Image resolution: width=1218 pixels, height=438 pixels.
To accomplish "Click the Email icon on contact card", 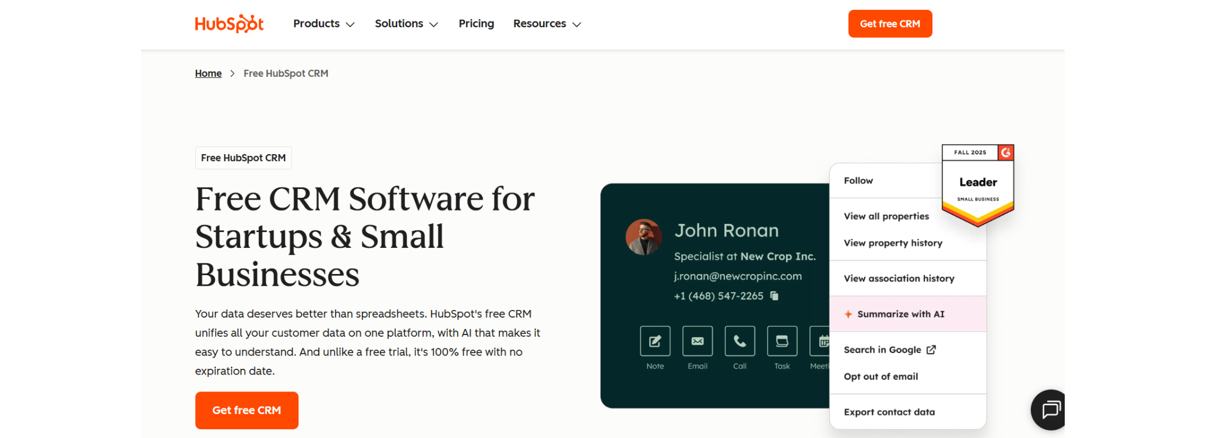I will point(698,341).
